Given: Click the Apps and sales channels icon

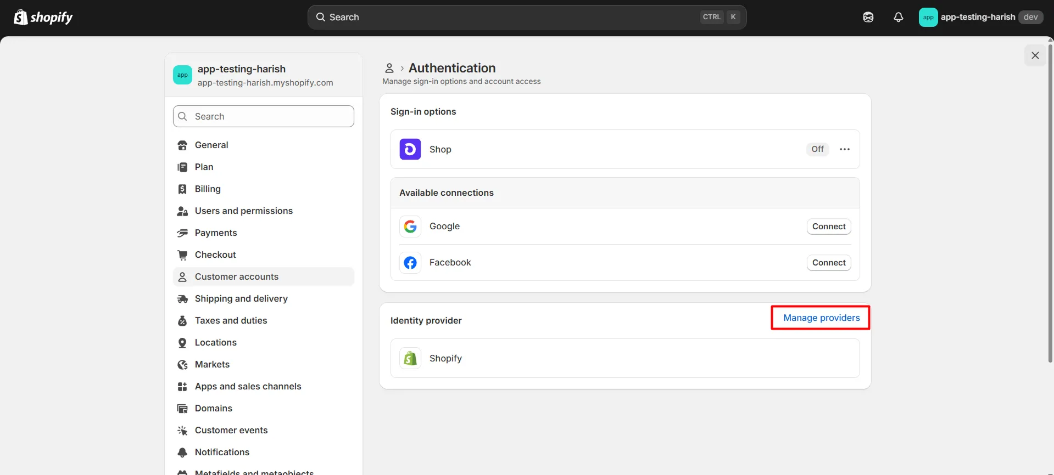Looking at the screenshot, I should pyautogui.click(x=182, y=387).
